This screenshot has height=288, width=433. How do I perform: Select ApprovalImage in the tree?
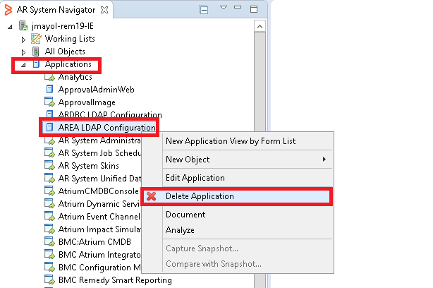point(87,102)
